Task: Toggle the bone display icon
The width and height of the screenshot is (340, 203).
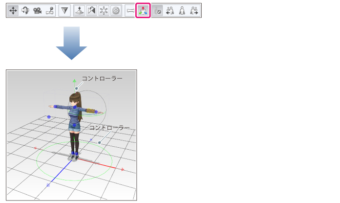Action: click(130, 11)
